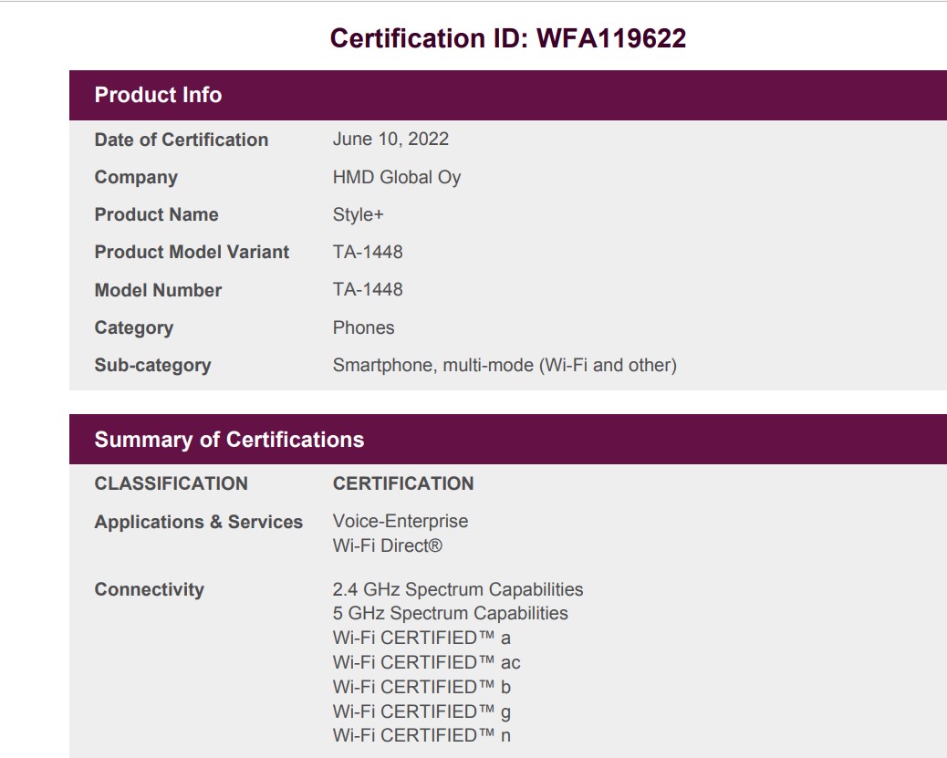Click the 2.4 GHz Spectrum Capabilities line
The height and width of the screenshot is (758, 947).
458,589
